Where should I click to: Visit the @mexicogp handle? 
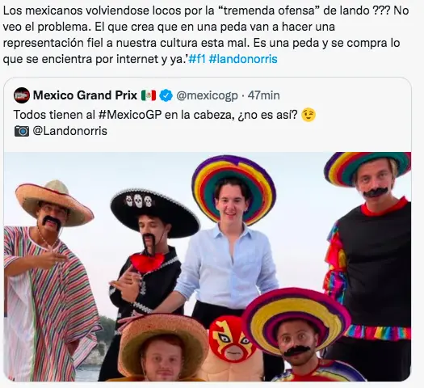[x=207, y=95]
